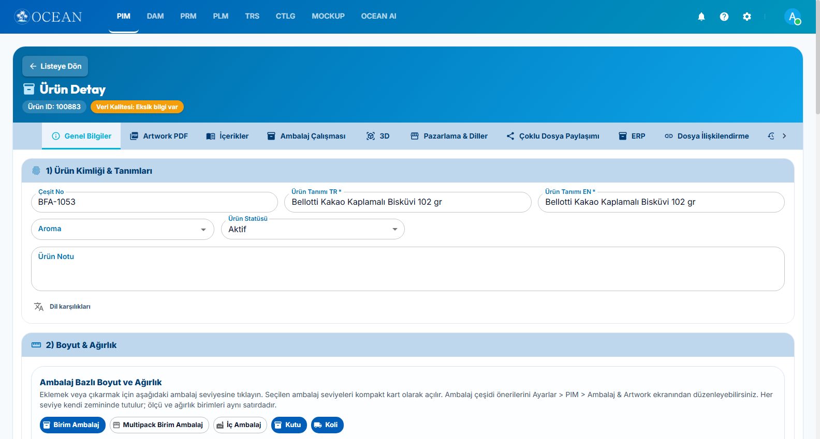Select the PIM module

124,16
